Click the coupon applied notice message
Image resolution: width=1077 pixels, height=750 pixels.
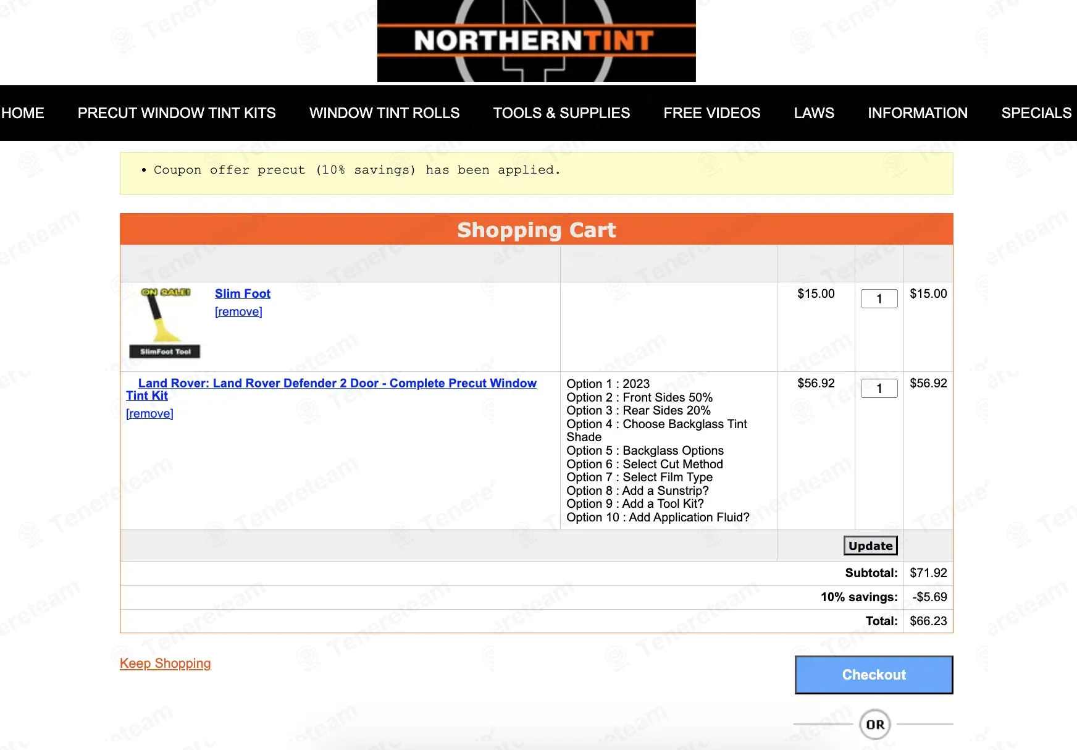(x=357, y=170)
